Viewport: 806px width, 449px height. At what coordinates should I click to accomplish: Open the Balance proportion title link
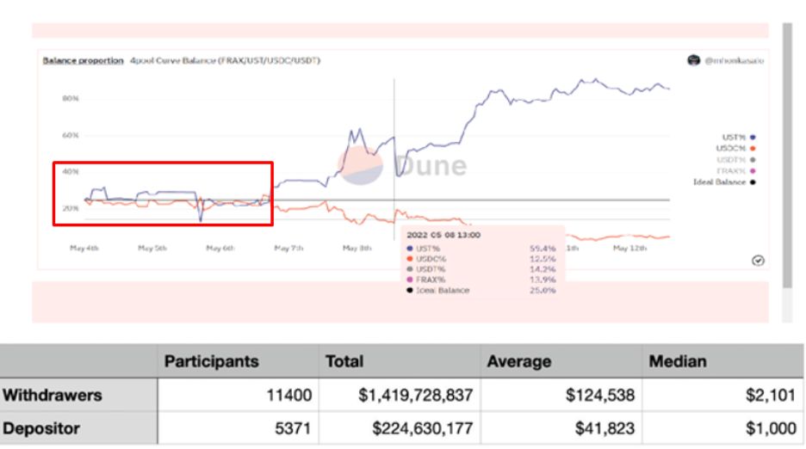pyautogui.click(x=83, y=61)
